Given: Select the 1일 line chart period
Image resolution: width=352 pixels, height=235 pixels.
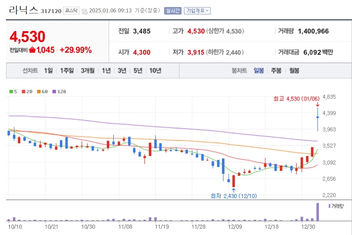Looking at the screenshot, I should click(48, 71).
